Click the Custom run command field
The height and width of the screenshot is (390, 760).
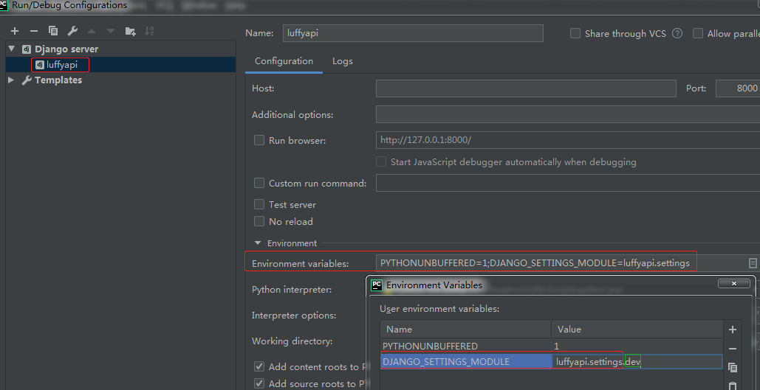click(x=568, y=183)
